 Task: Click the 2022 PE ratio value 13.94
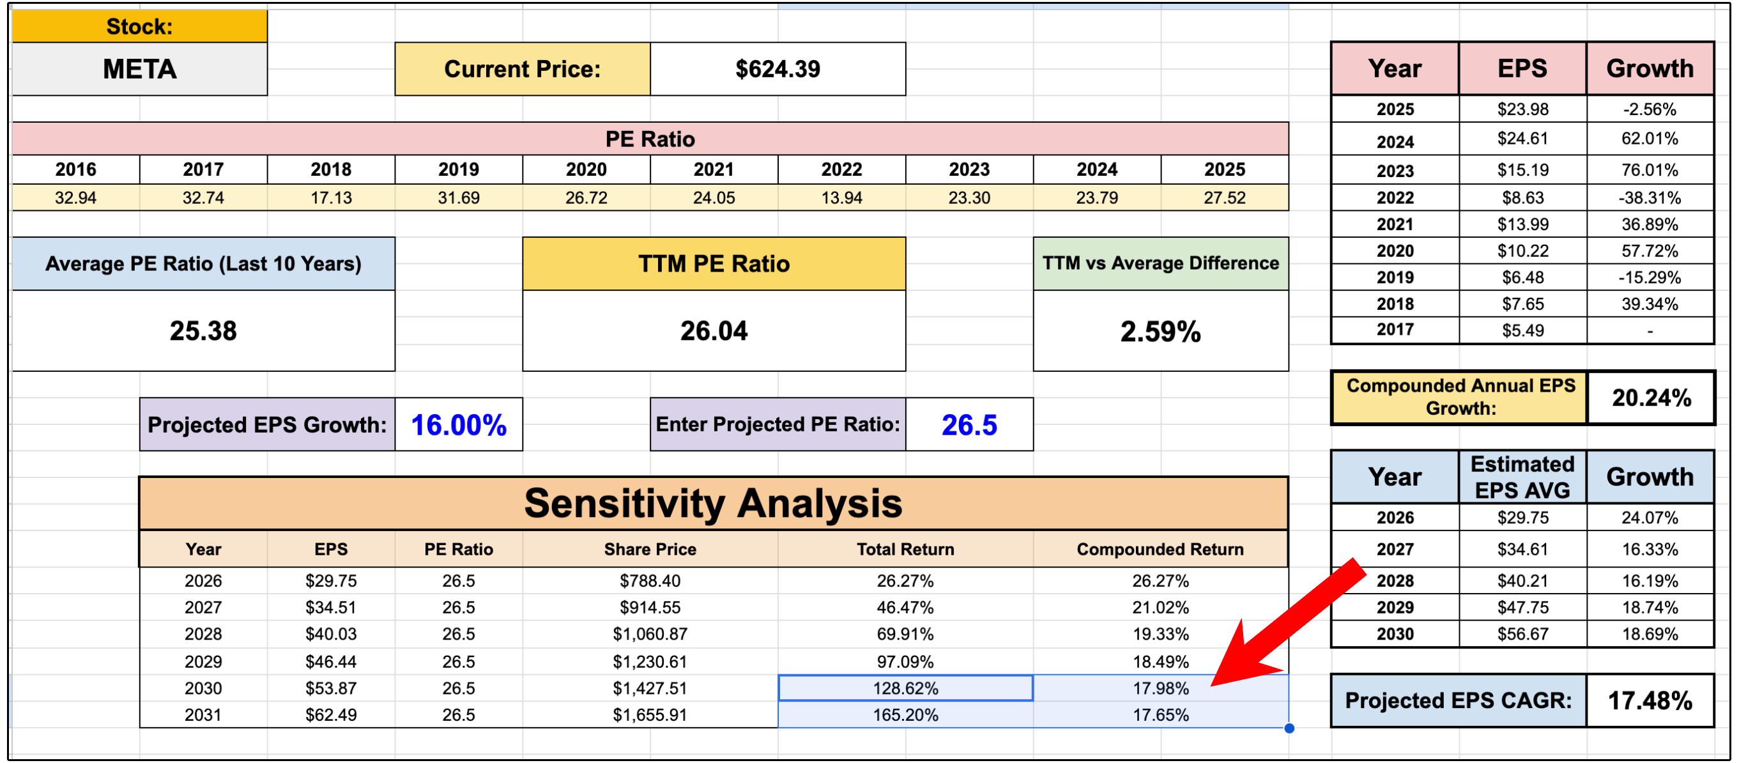tap(841, 198)
